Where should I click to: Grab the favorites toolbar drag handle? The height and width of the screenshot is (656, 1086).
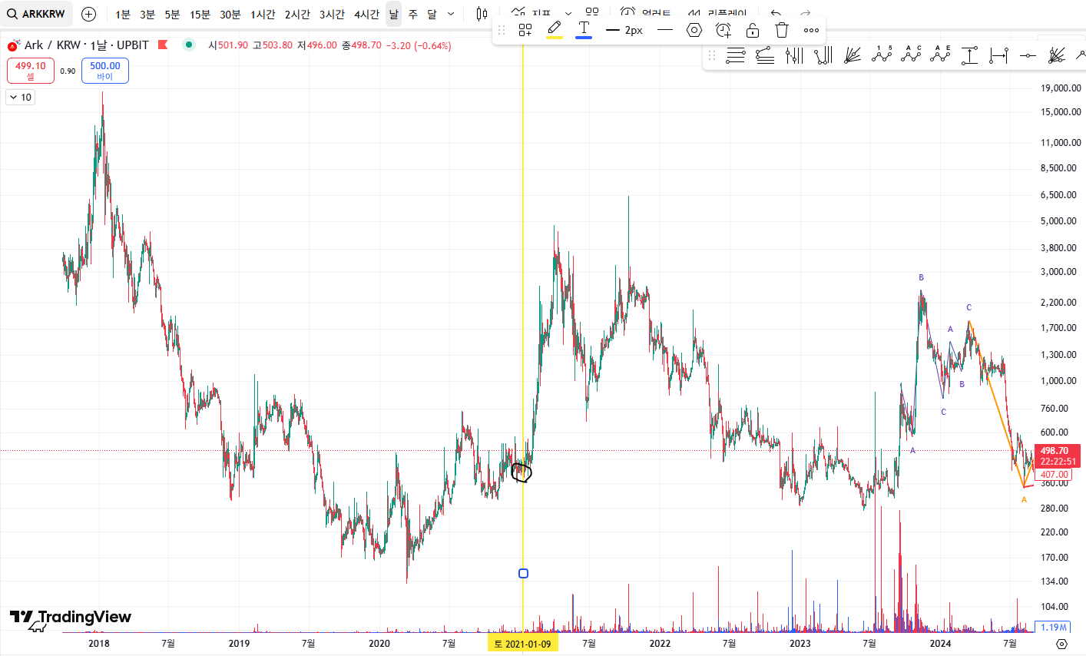[x=712, y=55]
